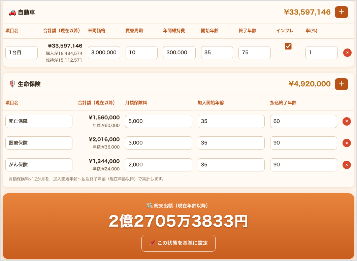Add a new 生命保険 item with plus button
Screen dimensions: 357x261
point(341,84)
